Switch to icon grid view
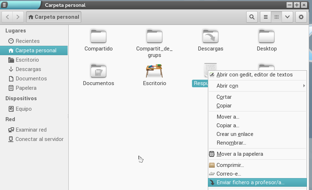The width and height of the screenshot is (312, 190). tap(277, 17)
